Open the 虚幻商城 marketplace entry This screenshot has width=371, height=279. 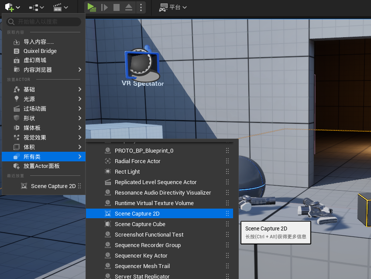pos(34,60)
